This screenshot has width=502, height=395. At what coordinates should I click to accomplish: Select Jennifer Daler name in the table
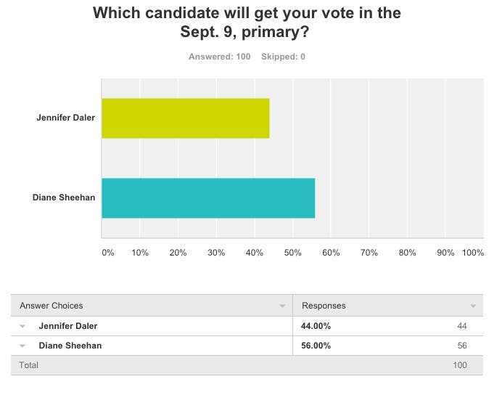click(x=68, y=326)
